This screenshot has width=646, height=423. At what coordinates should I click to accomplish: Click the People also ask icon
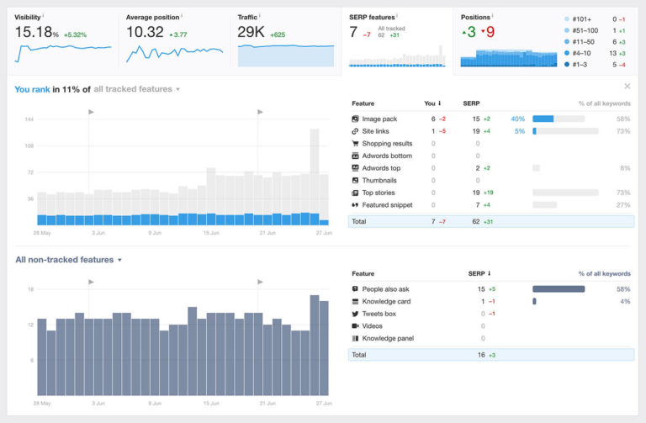(x=356, y=289)
